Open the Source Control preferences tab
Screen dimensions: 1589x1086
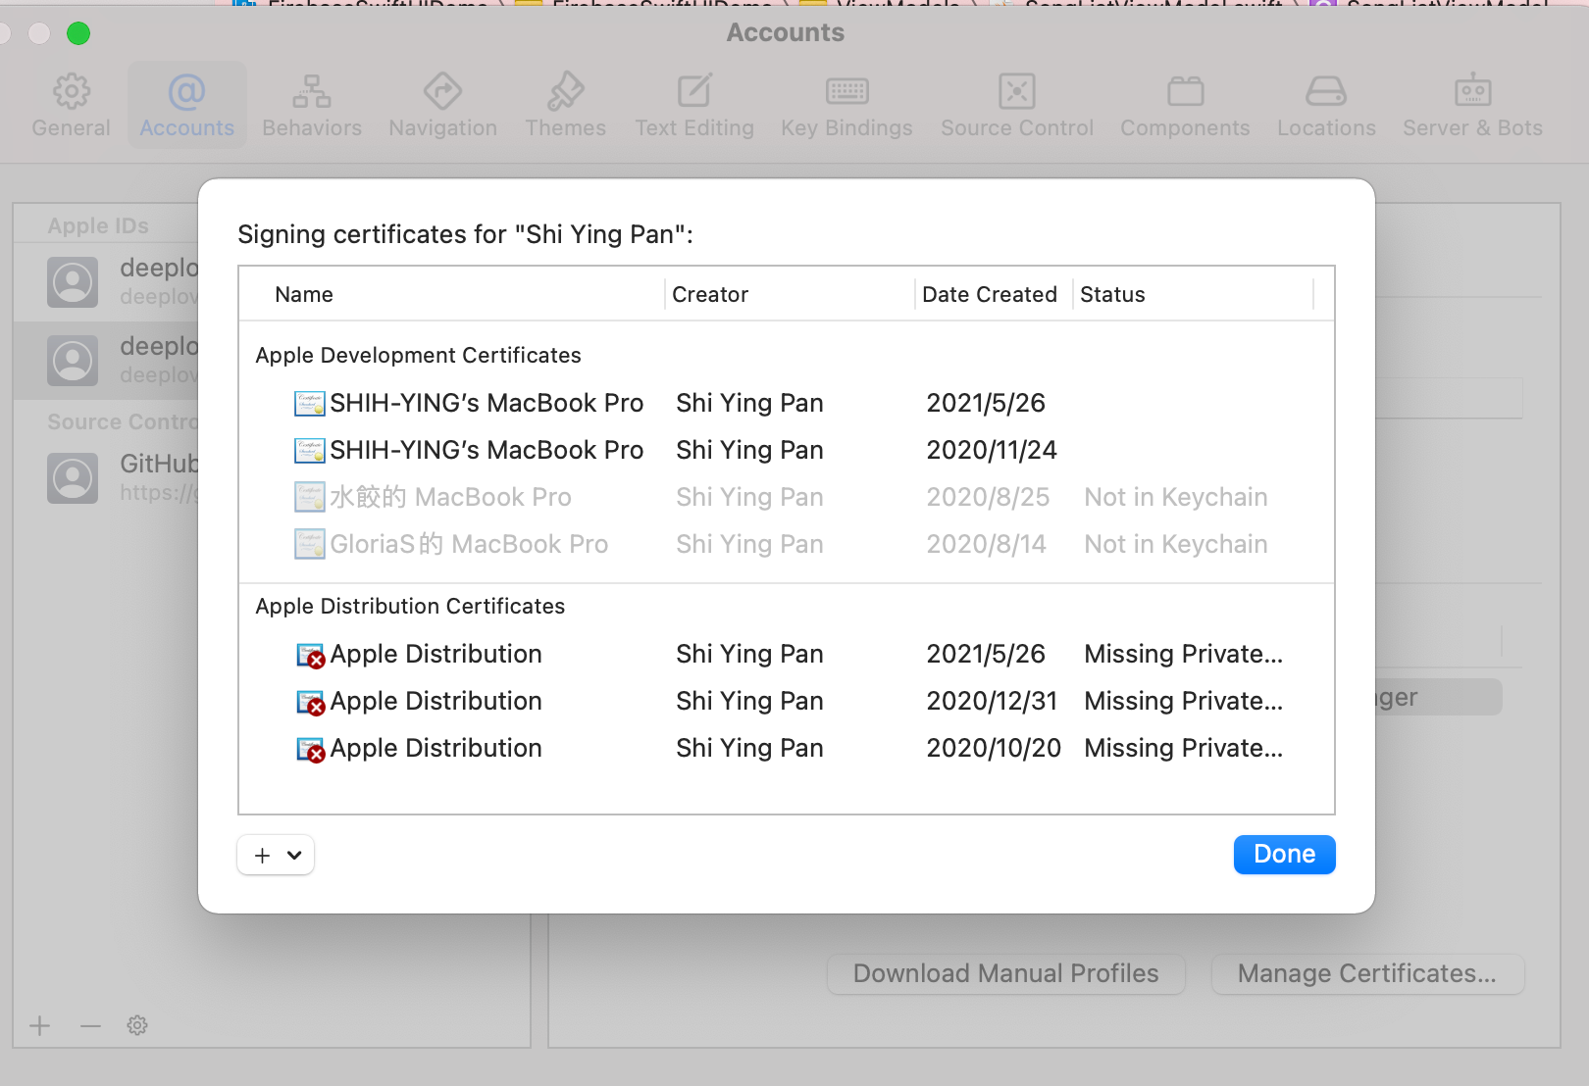1017,105
